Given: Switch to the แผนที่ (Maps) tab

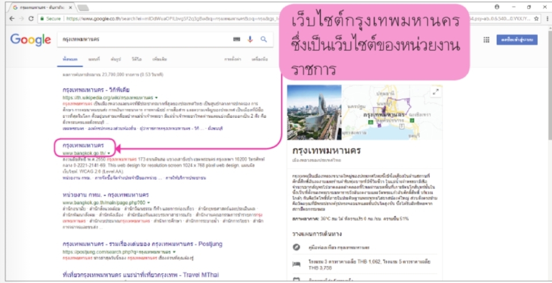Looking at the screenshot, I should pyautogui.click(x=94, y=59).
